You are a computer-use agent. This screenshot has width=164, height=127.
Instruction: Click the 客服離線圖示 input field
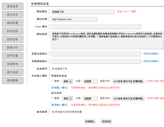click(x=96, y=61)
